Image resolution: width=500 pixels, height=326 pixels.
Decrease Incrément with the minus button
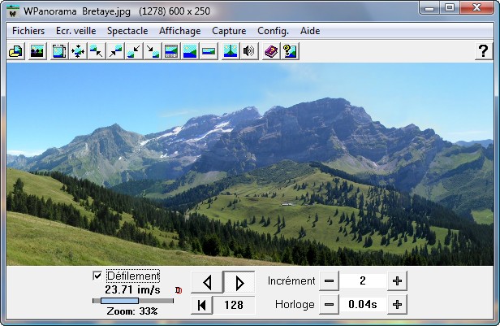pyautogui.click(x=329, y=281)
